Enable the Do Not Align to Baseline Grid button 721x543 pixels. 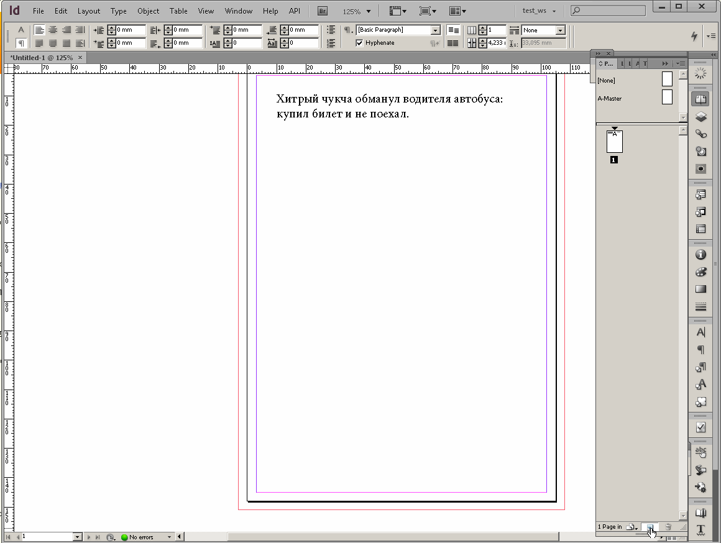pos(453,30)
